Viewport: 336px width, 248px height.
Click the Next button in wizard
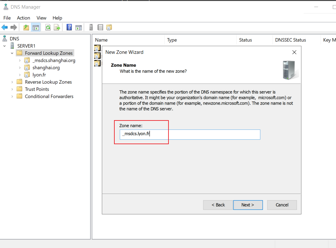(x=248, y=205)
